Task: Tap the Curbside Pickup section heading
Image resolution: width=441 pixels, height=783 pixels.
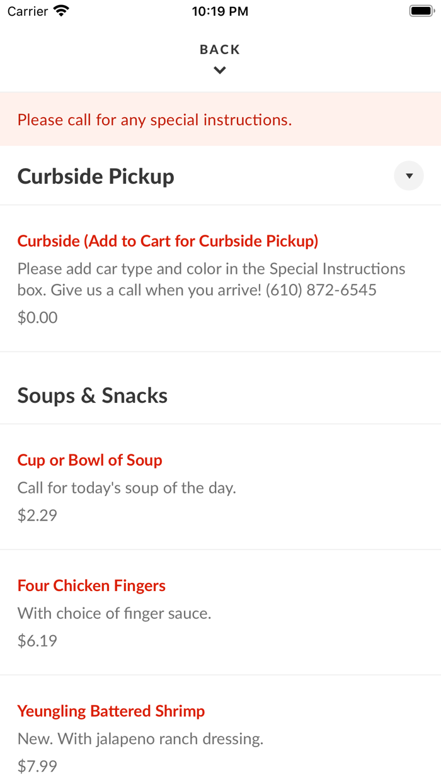Action: (x=96, y=176)
